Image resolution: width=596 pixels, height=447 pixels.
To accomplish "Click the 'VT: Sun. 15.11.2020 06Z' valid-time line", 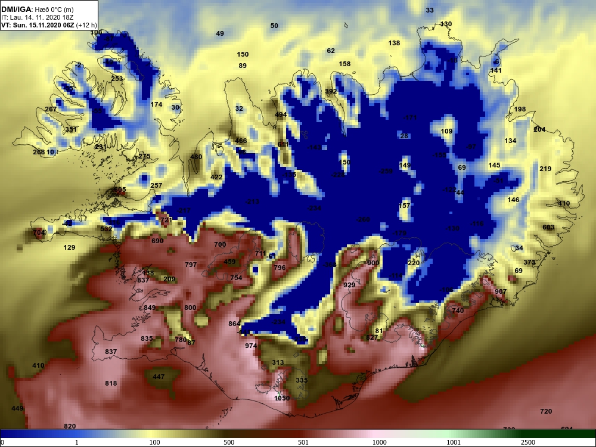I will click(x=49, y=25).
